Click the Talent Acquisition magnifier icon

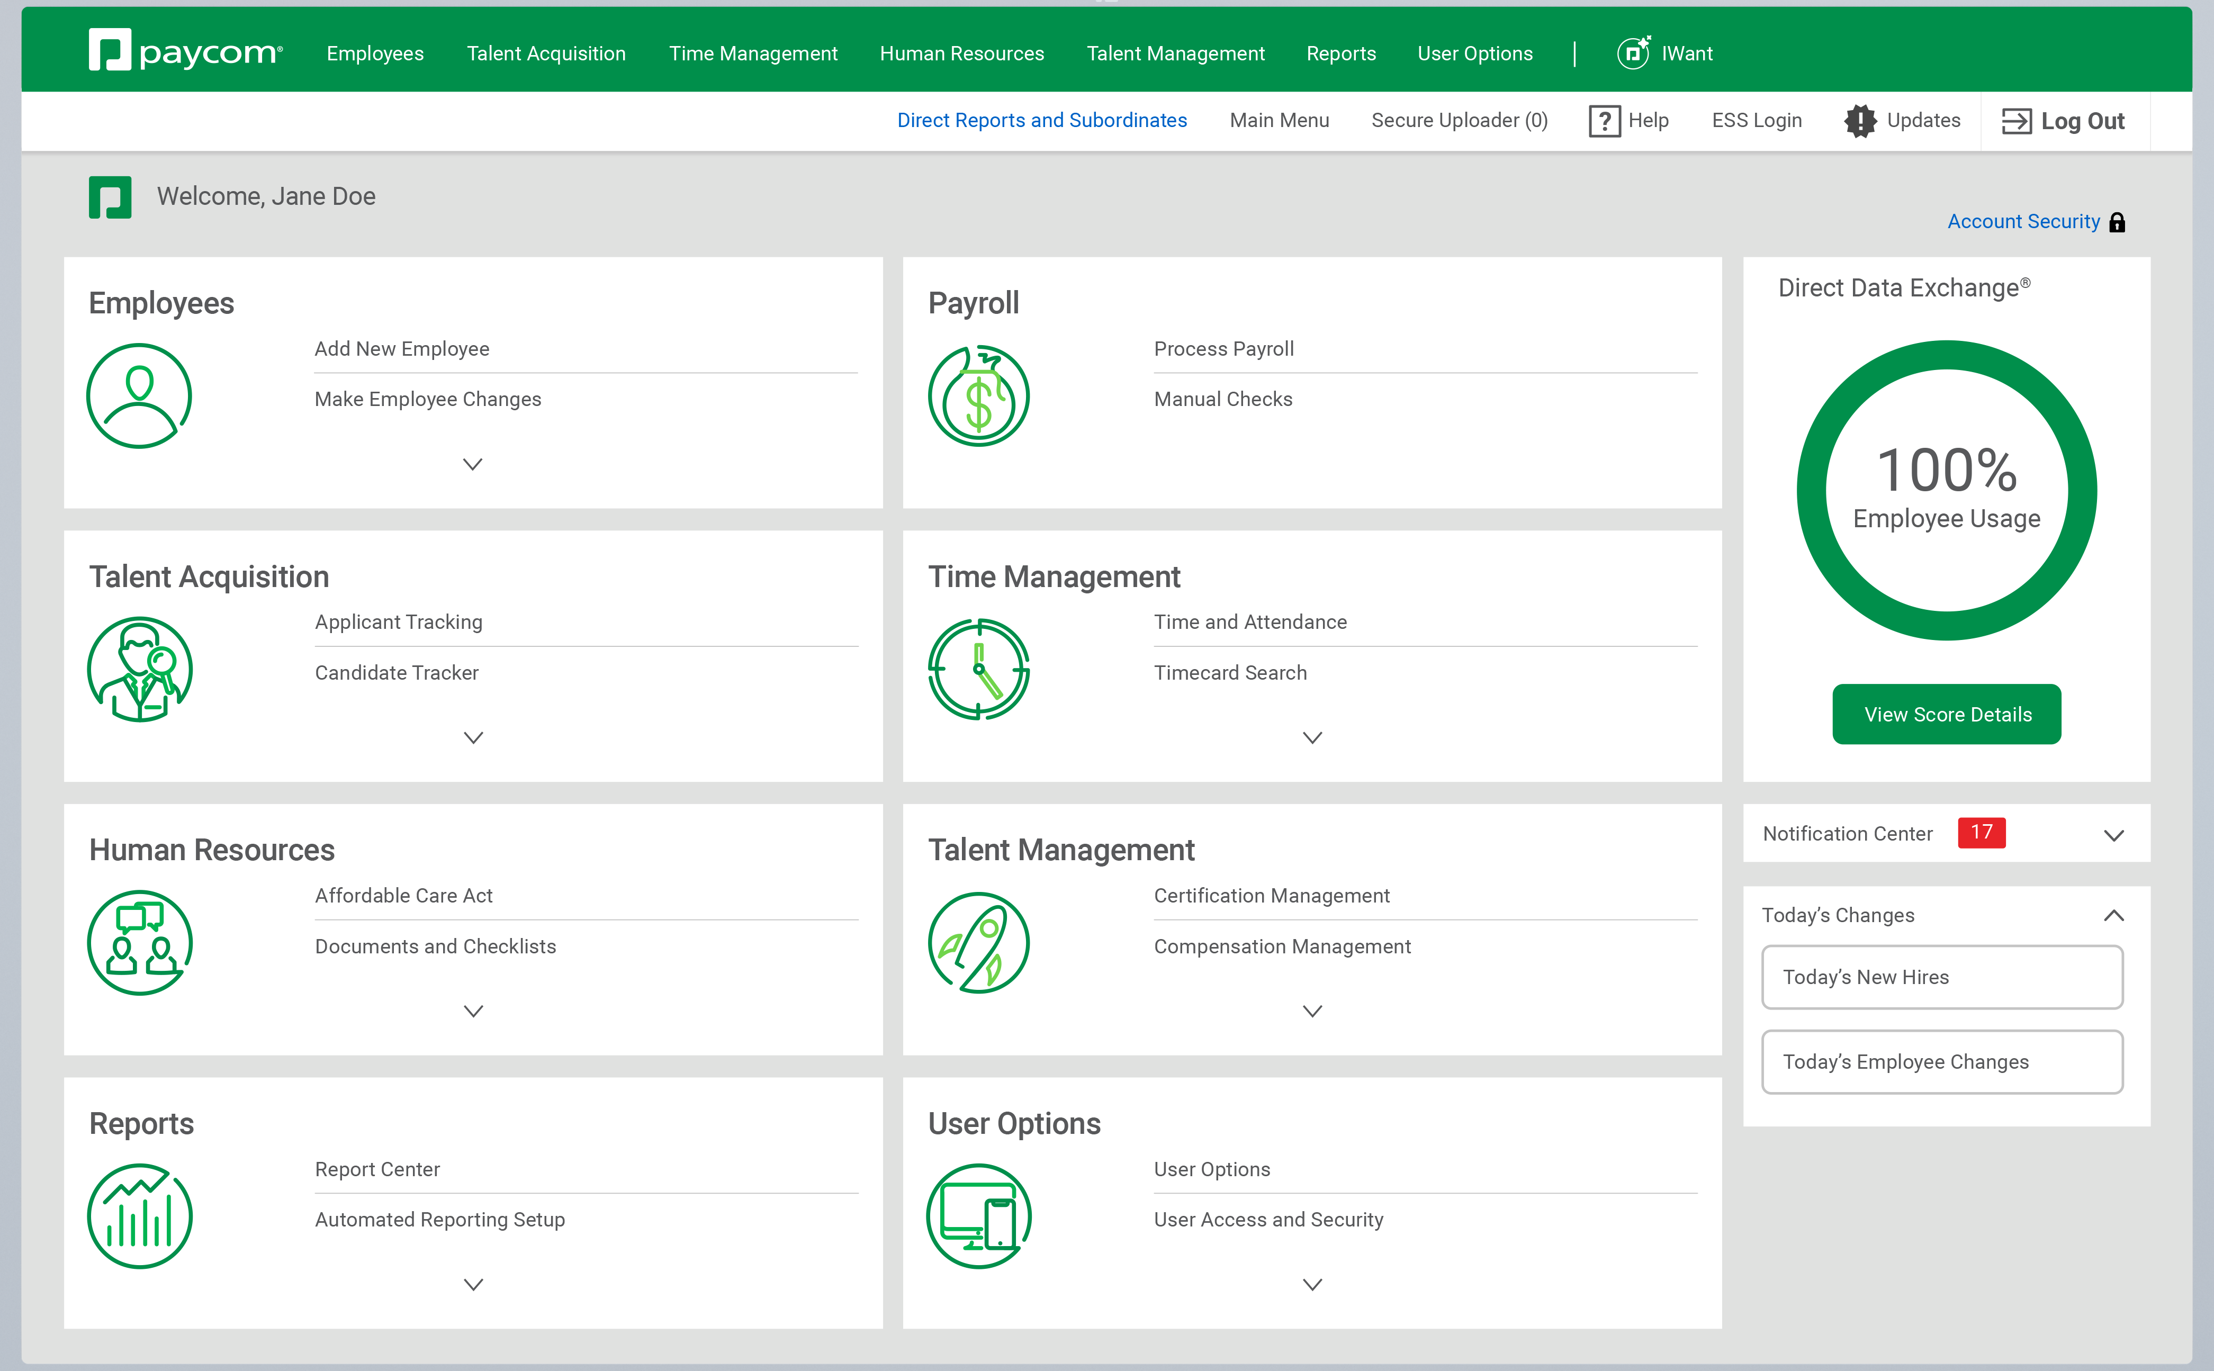click(139, 669)
